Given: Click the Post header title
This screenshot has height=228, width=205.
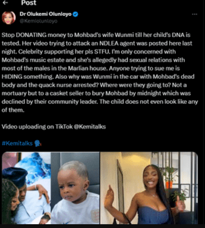Looking at the screenshot, I should (x=29, y=3).
